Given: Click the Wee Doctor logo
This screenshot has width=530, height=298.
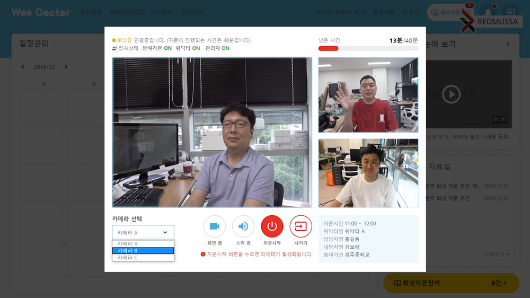Looking at the screenshot, I should (41, 13).
